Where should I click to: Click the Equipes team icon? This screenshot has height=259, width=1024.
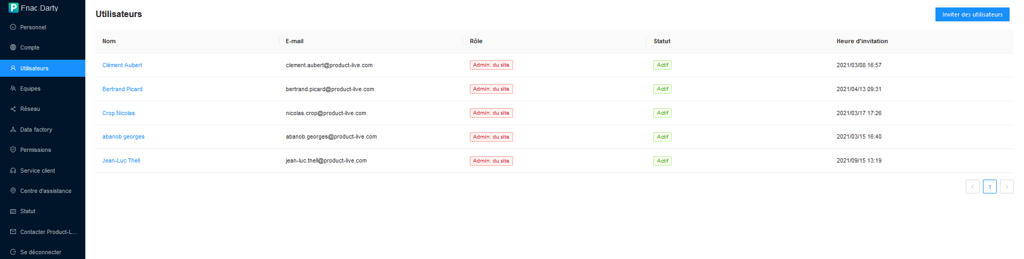13,88
